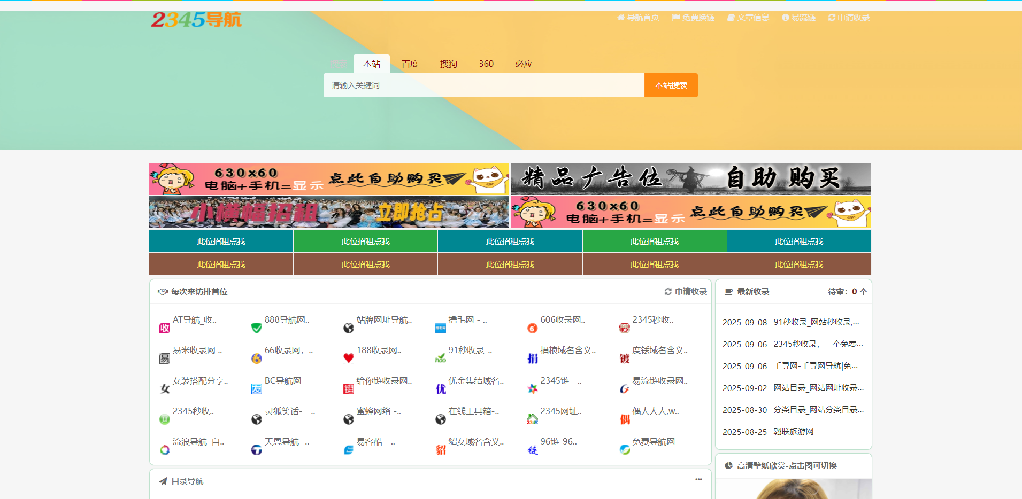1022x499 pixels.
Task: Click the red favicon for 给你链收录网
Action: tap(349, 389)
